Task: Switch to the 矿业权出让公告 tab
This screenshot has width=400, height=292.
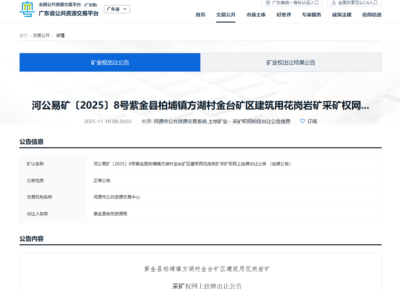Action: tap(110, 63)
